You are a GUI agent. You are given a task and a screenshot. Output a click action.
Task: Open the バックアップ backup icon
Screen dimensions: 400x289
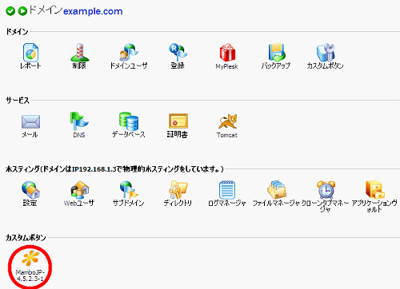click(x=276, y=53)
